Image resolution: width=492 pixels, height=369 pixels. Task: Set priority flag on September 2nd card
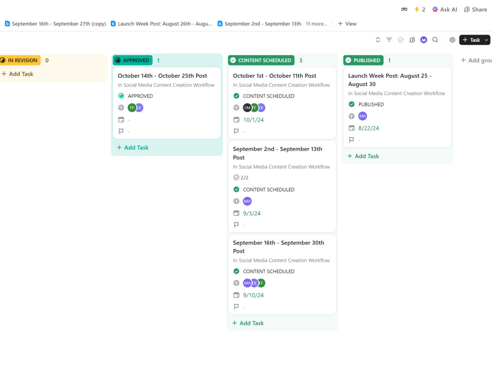[x=236, y=225]
